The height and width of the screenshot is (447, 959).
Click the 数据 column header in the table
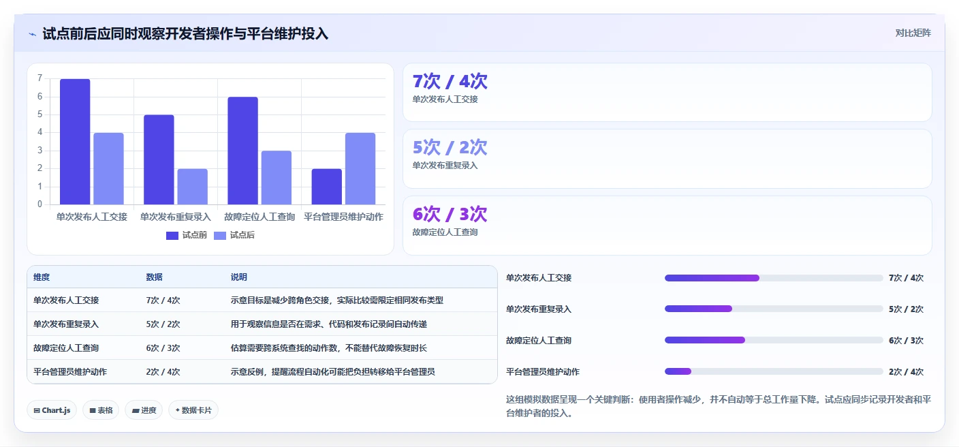154,277
